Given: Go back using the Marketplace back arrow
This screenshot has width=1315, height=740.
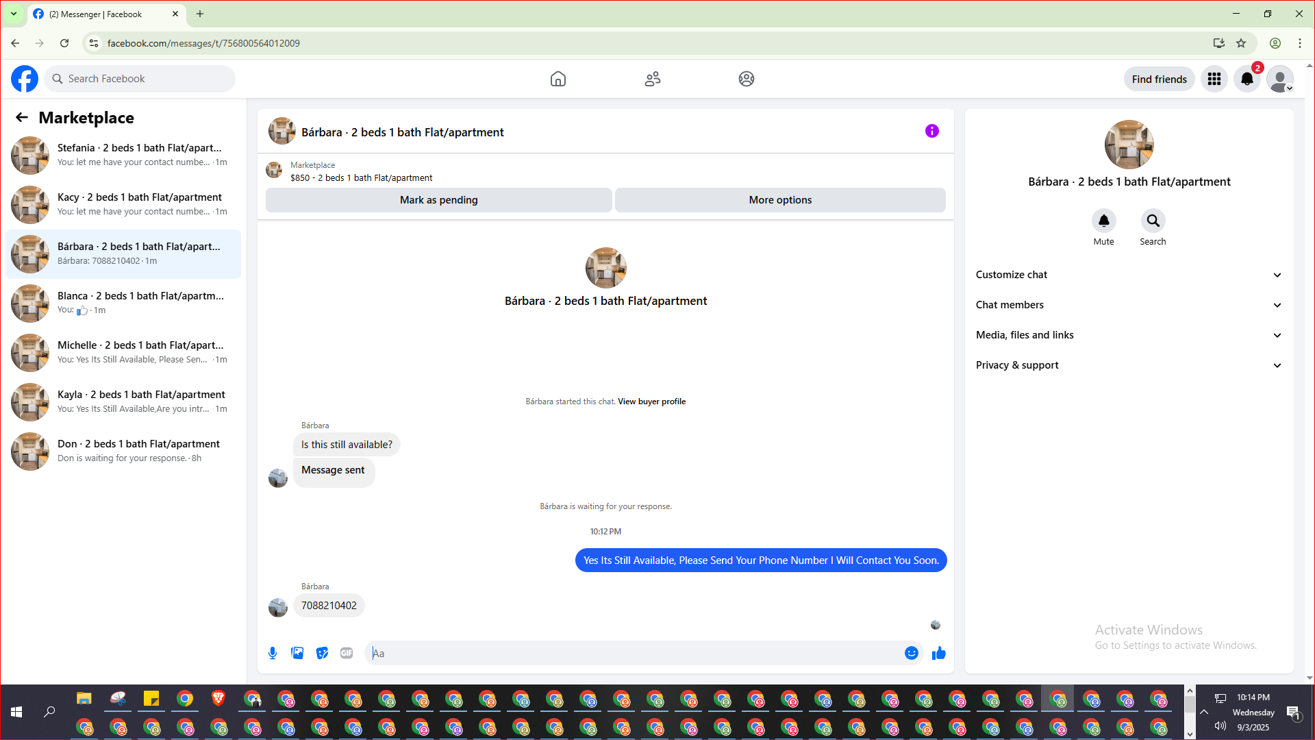Looking at the screenshot, I should [x=22, y=117].
